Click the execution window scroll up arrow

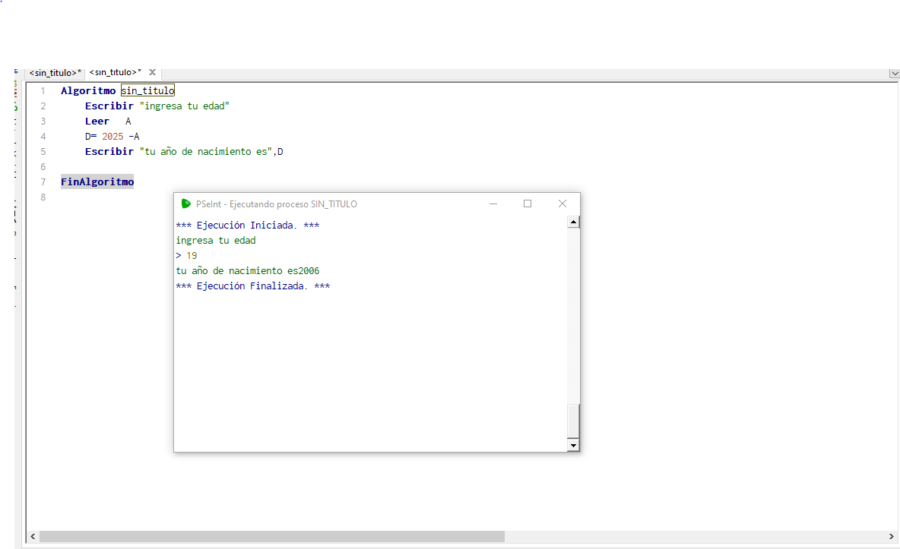coord(573,222)
